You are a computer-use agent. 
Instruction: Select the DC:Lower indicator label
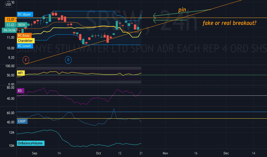click(25, 46)
